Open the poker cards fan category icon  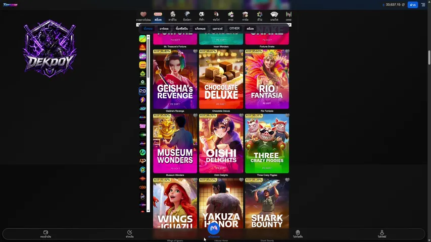pyautogui.click(x=274, y=16)
